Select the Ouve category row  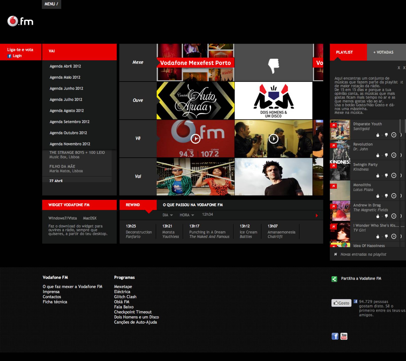(138, 100)
